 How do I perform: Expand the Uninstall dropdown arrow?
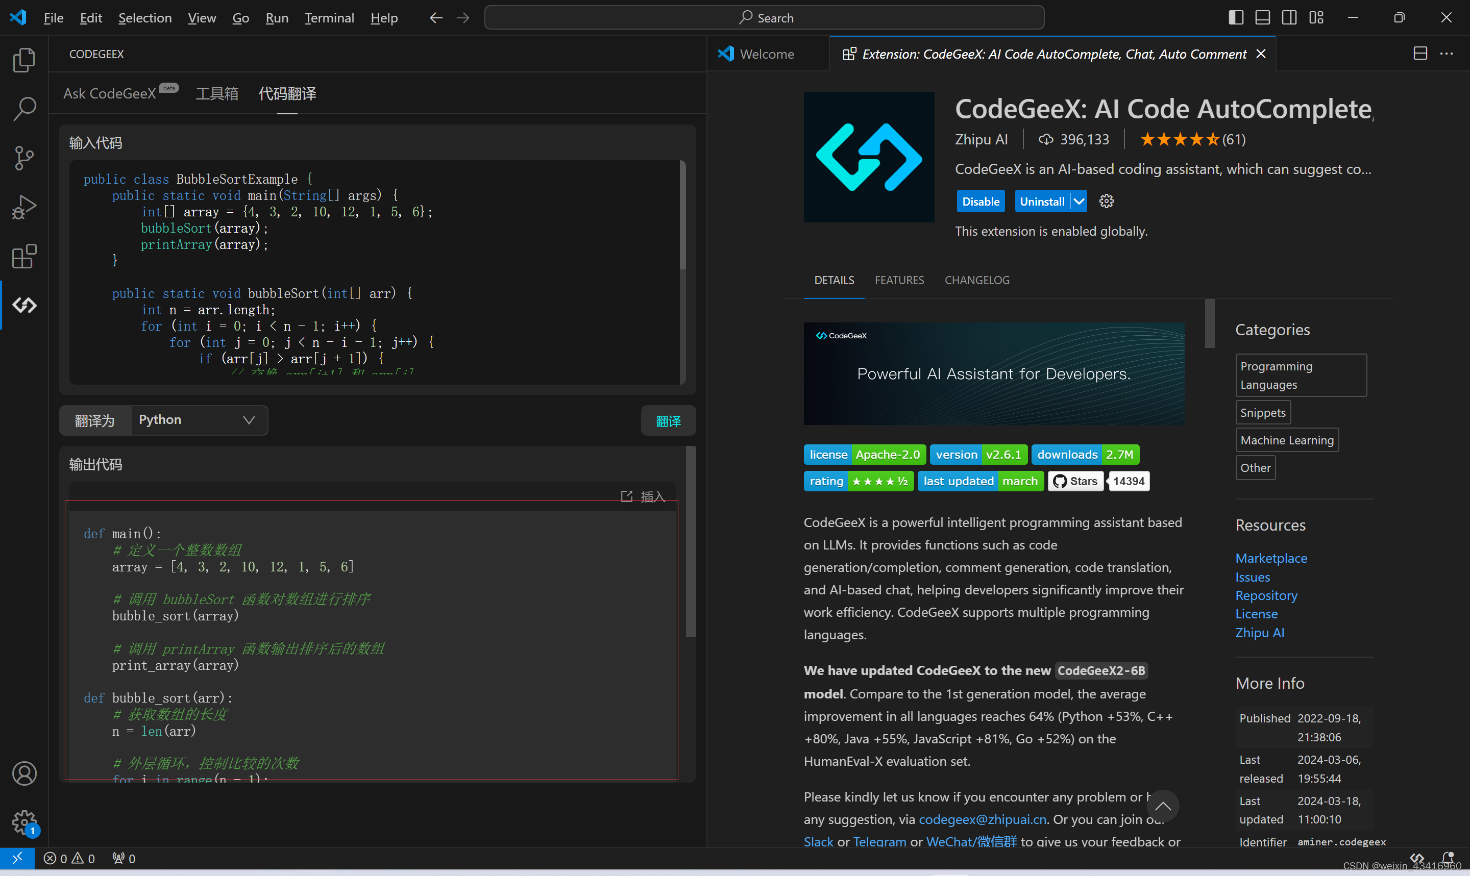(x=1079, y=202)
